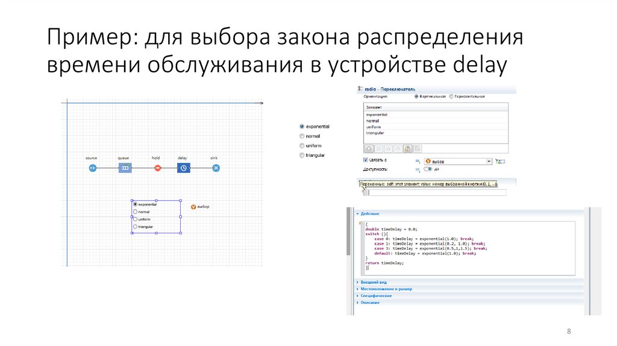Expand the Внешний вид section
The image size is (617, 346).
(358, 282)
